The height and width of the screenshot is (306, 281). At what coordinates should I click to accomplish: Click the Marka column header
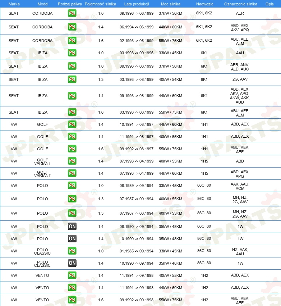14,4
